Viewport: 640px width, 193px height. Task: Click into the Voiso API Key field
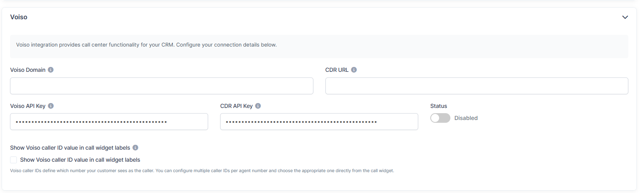click(x=109, y=122)
